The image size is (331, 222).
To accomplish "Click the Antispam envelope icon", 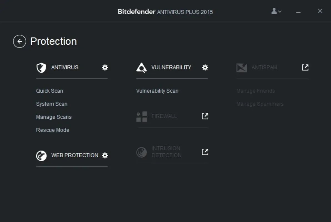I will [242, 67].
